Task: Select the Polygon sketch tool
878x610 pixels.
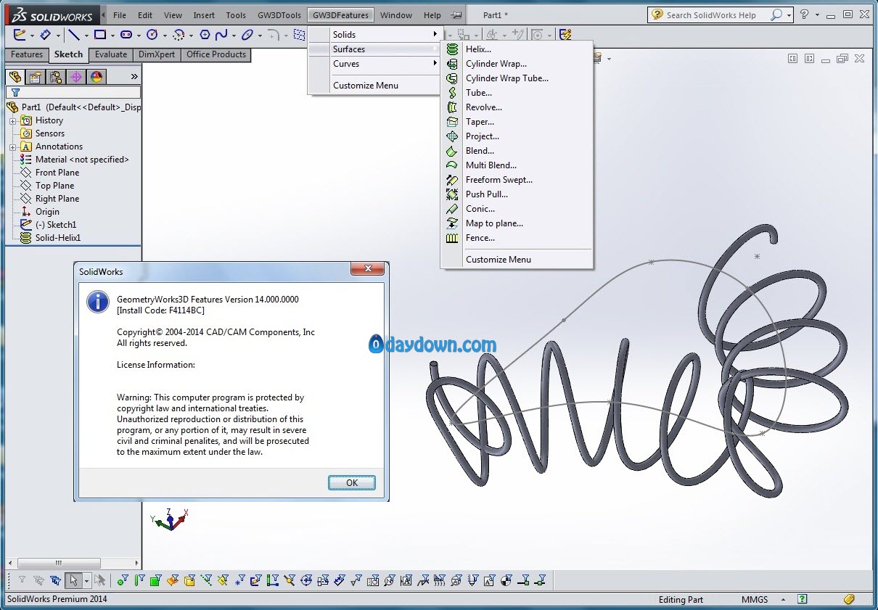Action: coord(205,34)
